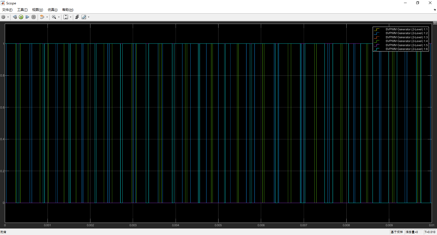The width and height of the screenshot is (437, 235).
Task: Expand the measurements dropdown arrow
Action: click(88, 17)
